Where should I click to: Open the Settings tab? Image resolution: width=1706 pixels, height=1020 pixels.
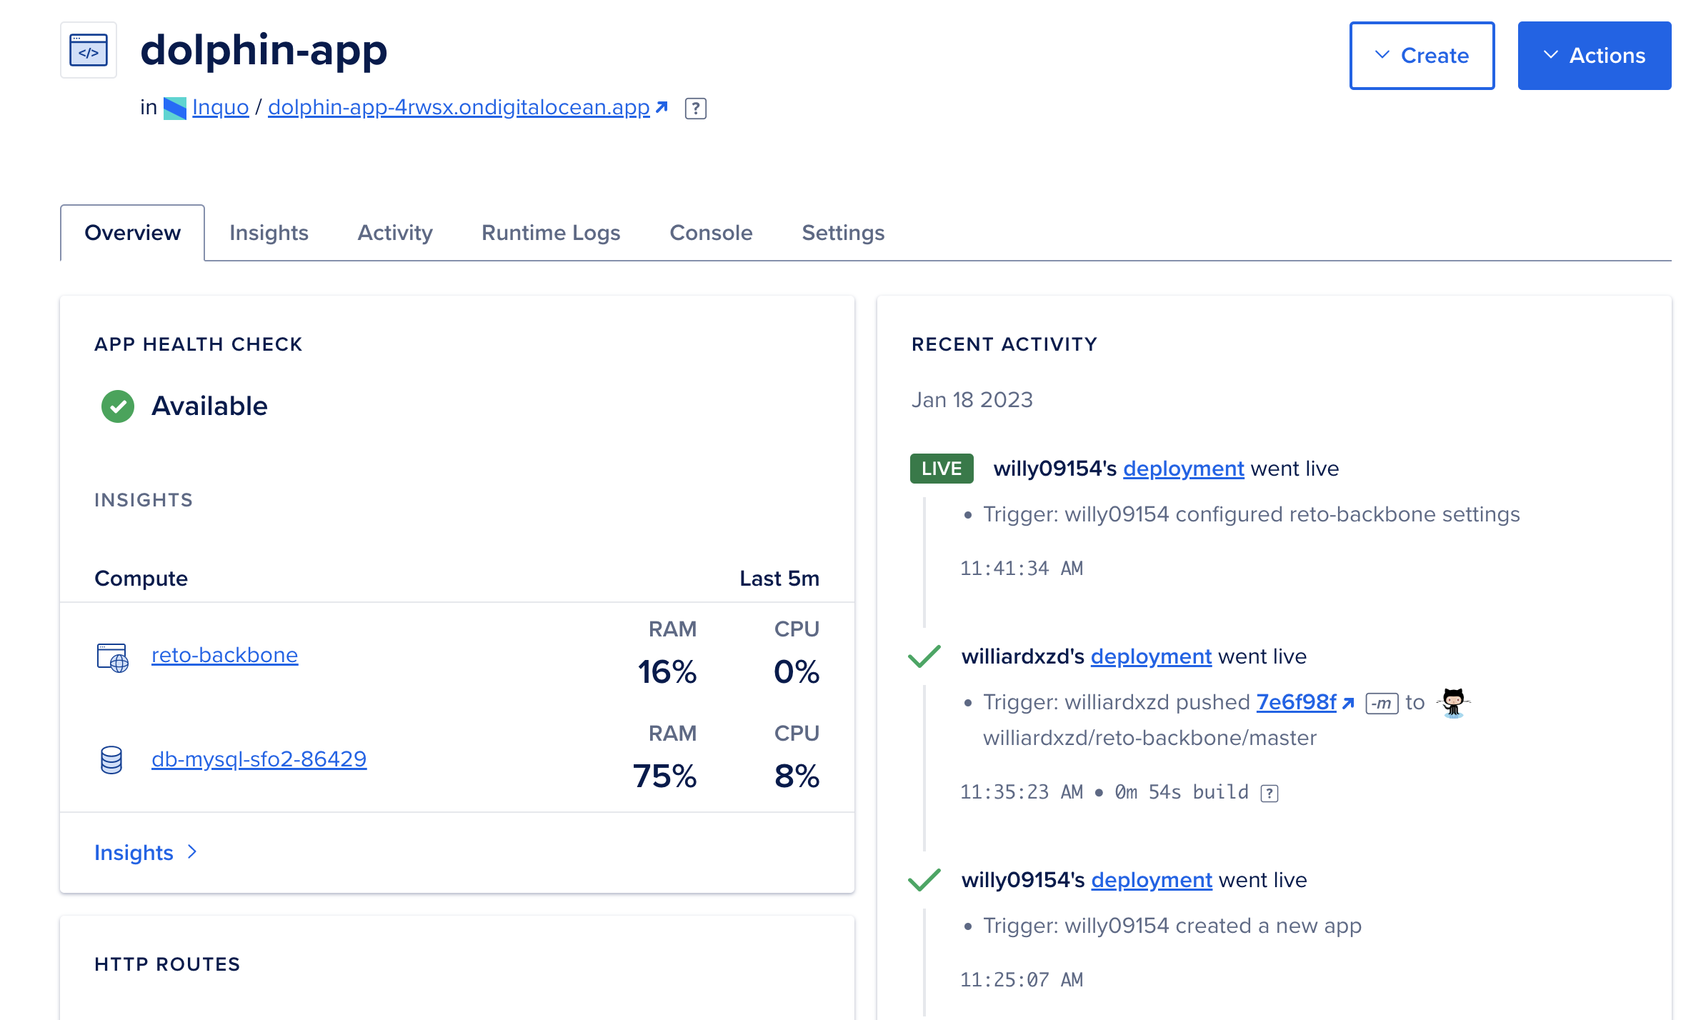click(x=843, y=233)
